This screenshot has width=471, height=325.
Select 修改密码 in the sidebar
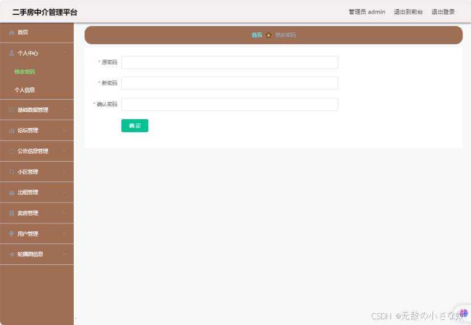pyautogui.click(x=24, y=72)
